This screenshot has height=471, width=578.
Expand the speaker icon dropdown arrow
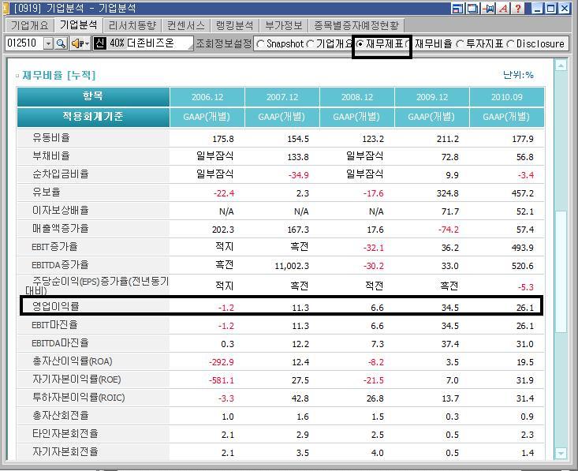click(x=87, y=43)
